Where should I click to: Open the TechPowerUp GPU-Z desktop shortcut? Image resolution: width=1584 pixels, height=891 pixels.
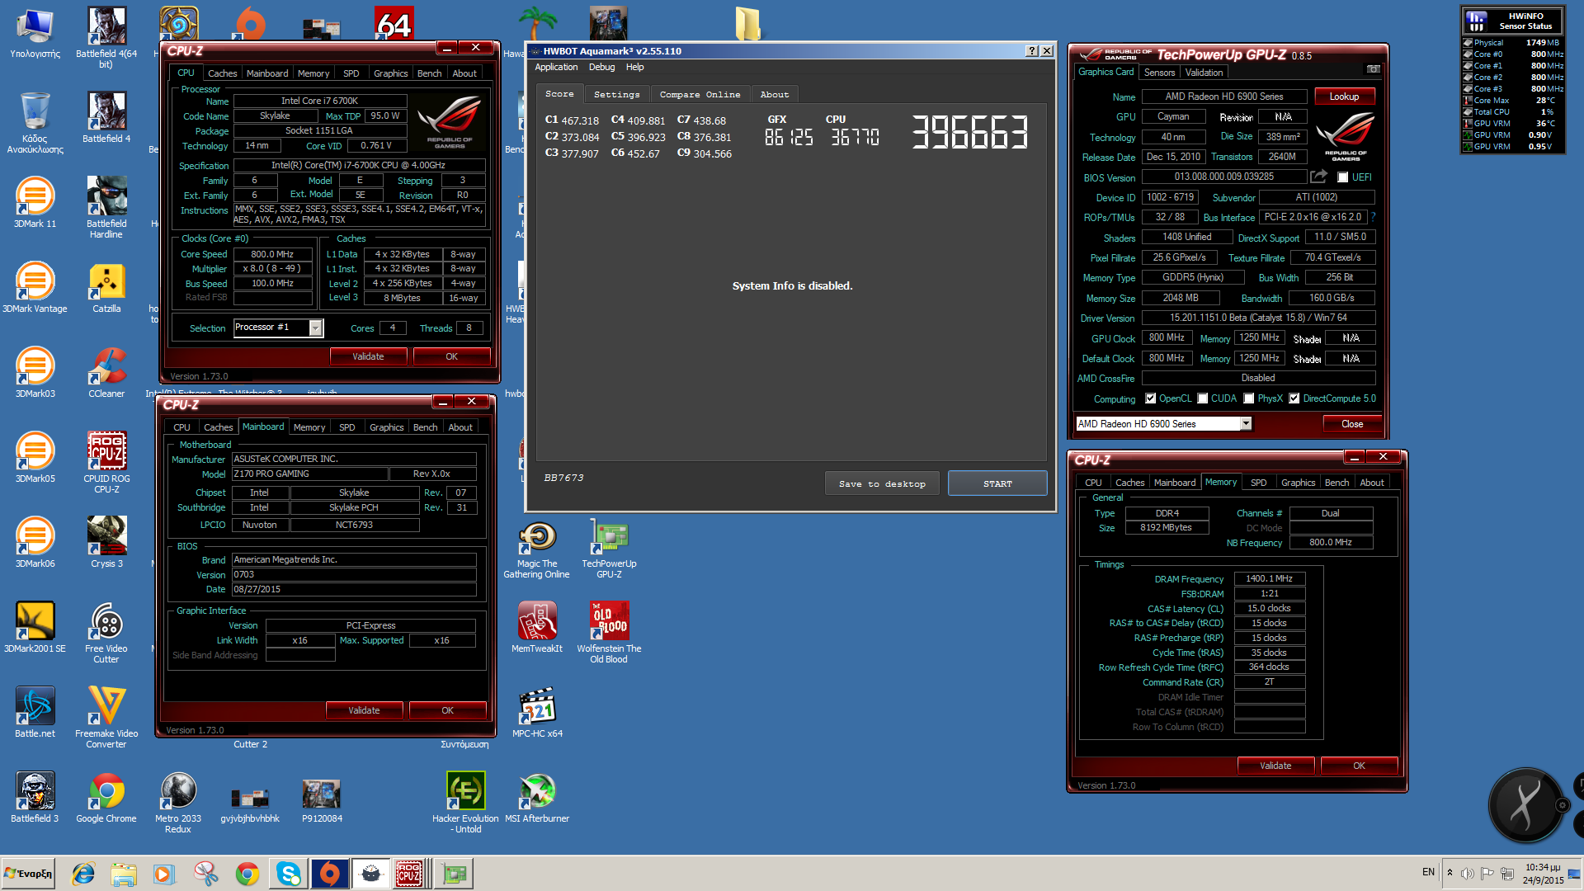tap(609, 547)
